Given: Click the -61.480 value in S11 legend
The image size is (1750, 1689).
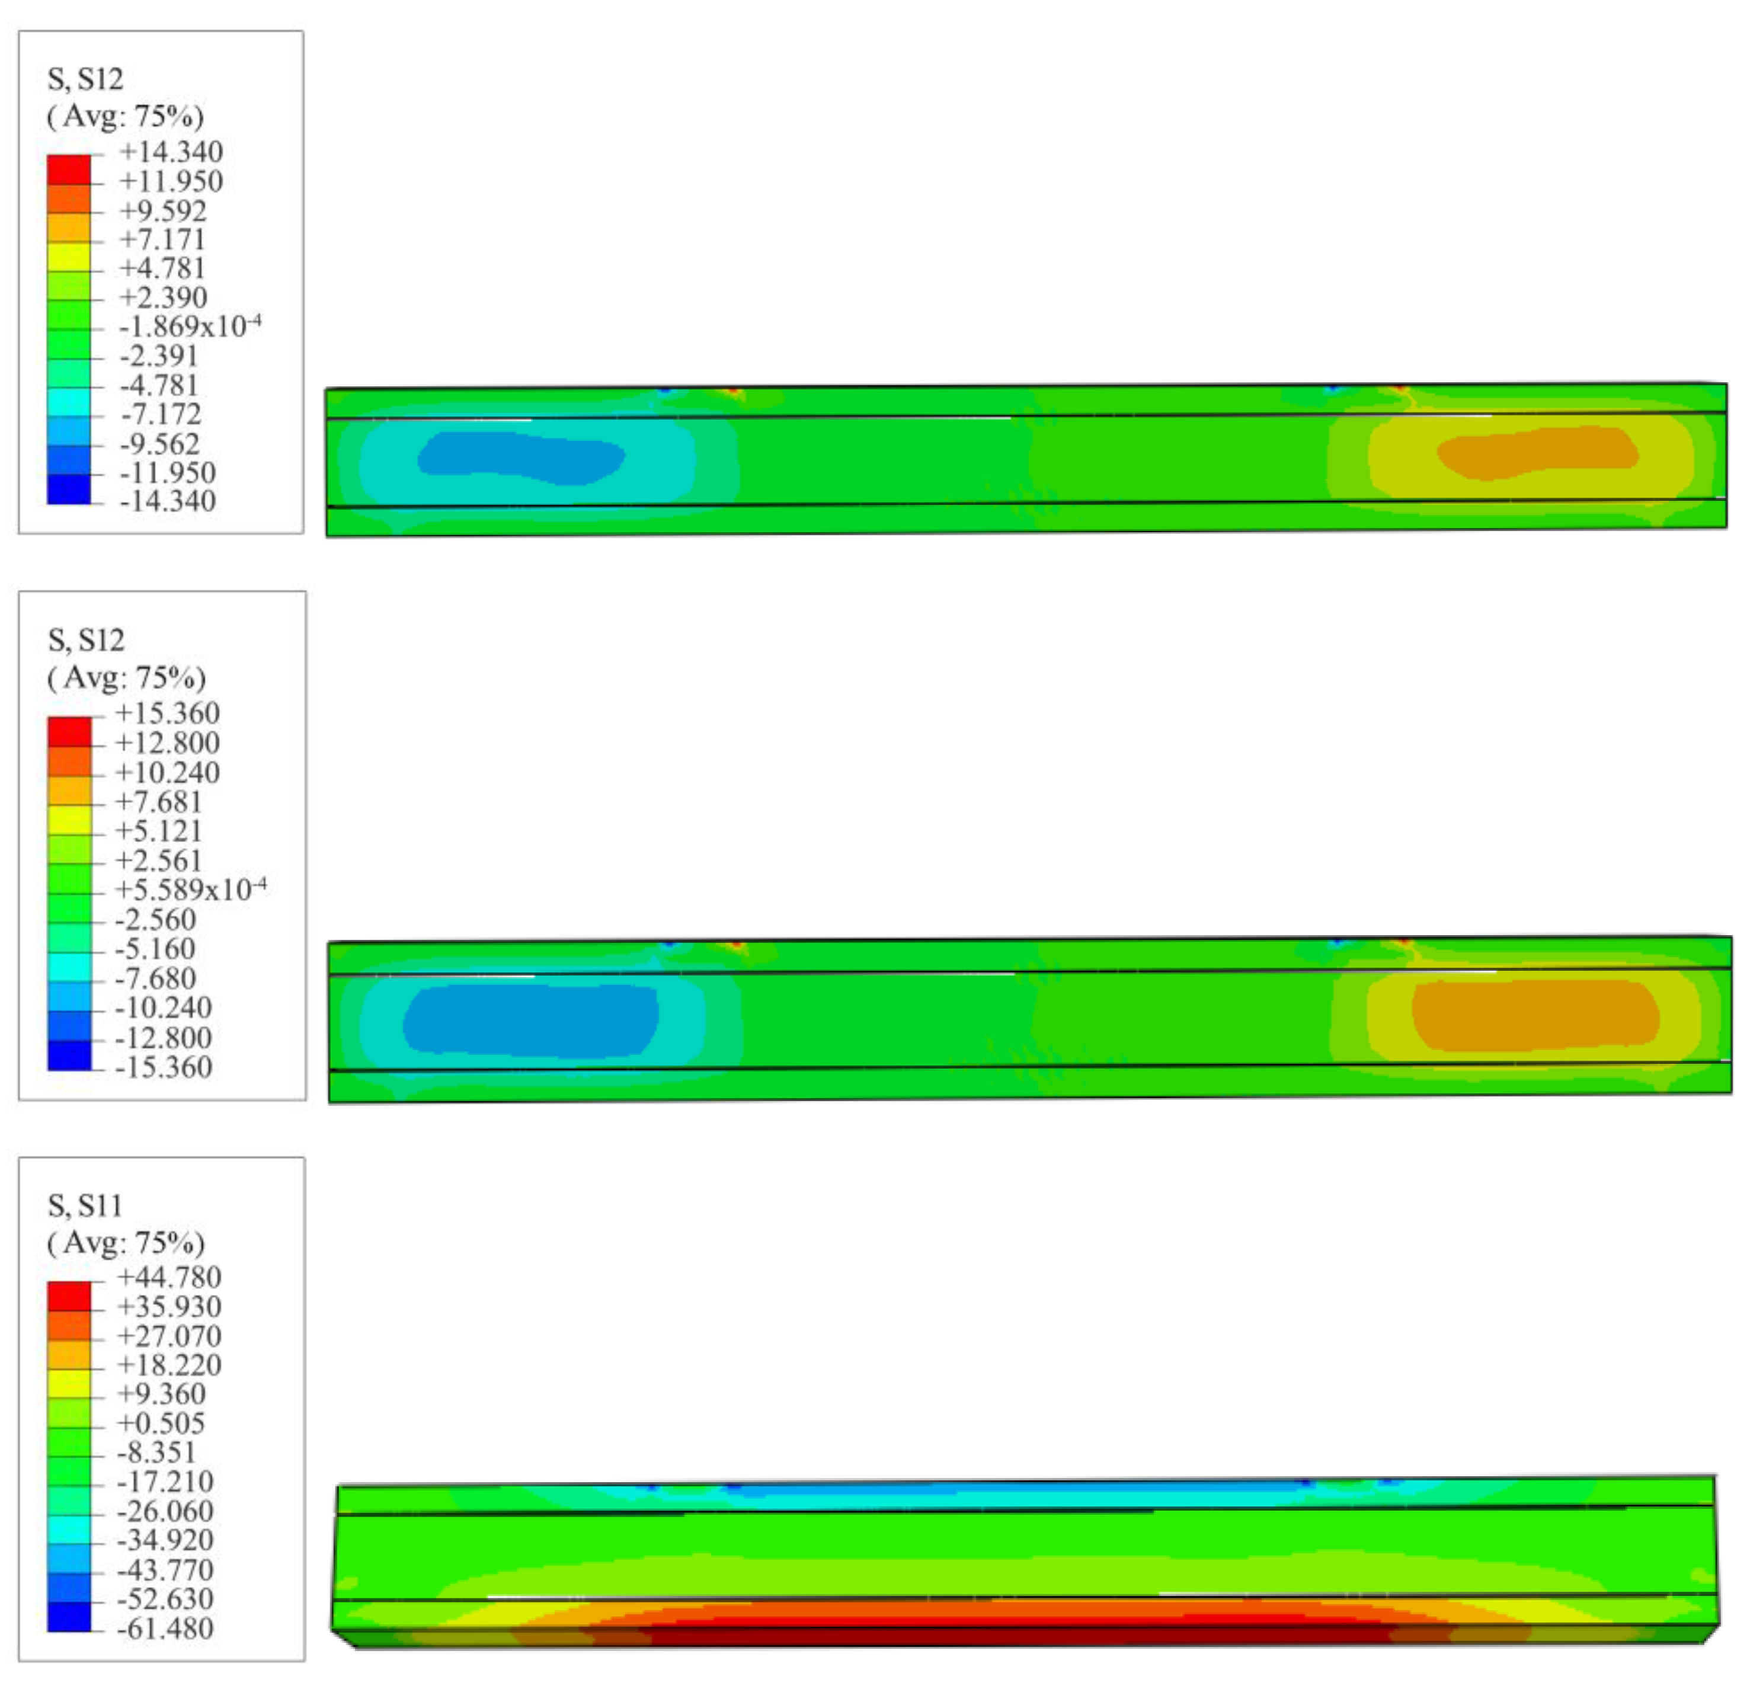Looking at the screenshot, I should point(165,1627).
